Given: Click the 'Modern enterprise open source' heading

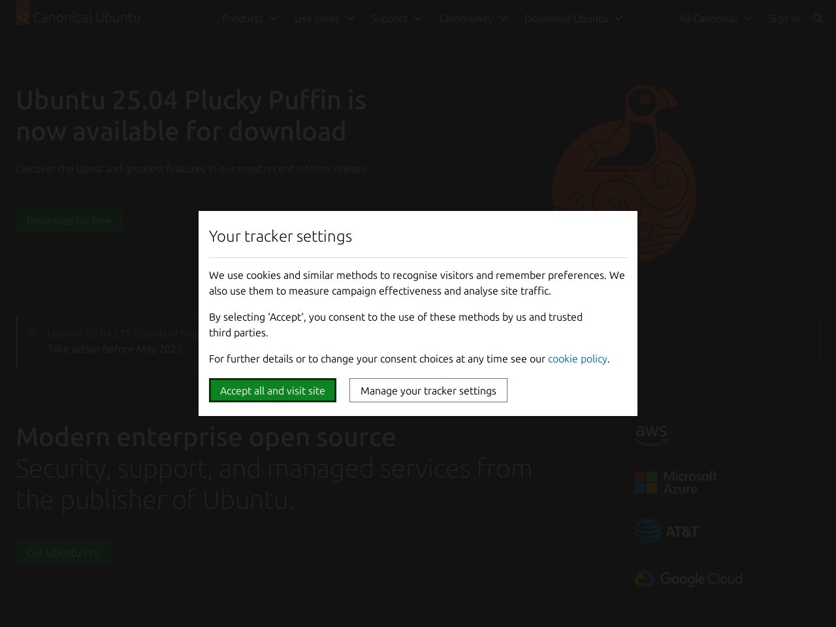Looking at the screenshot, I should click(206, 437).
